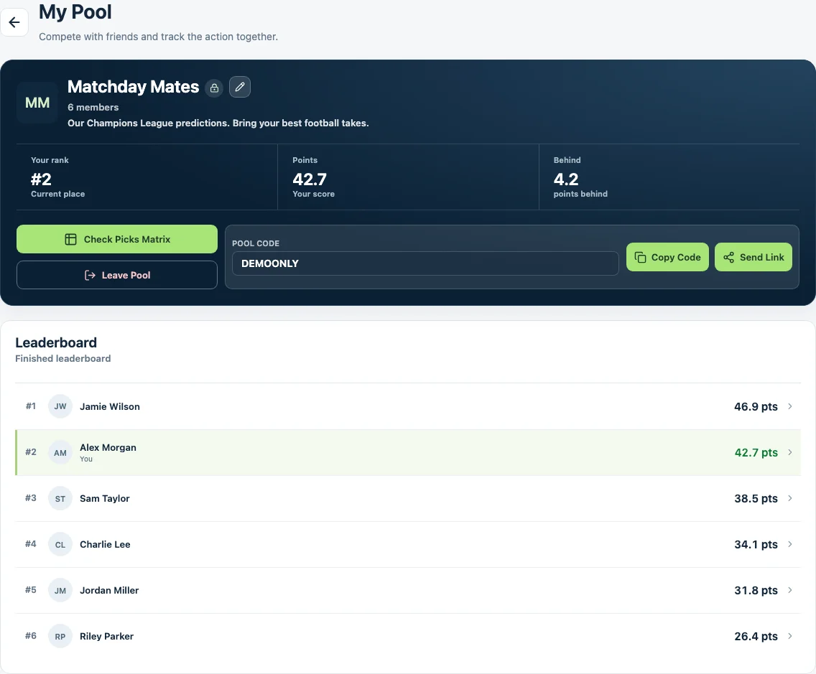Click the JM avatar
Image resolution: width=816 pixels, height=674 pixels.
pos(60,590)
